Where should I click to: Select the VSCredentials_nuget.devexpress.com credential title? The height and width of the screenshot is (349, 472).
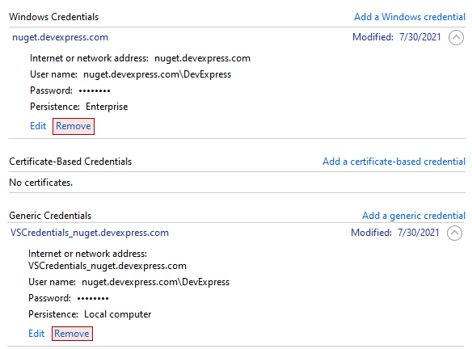coord(90,233)
